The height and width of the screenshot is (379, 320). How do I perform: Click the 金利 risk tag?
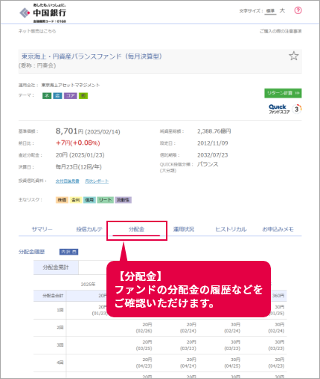[76, 200]
